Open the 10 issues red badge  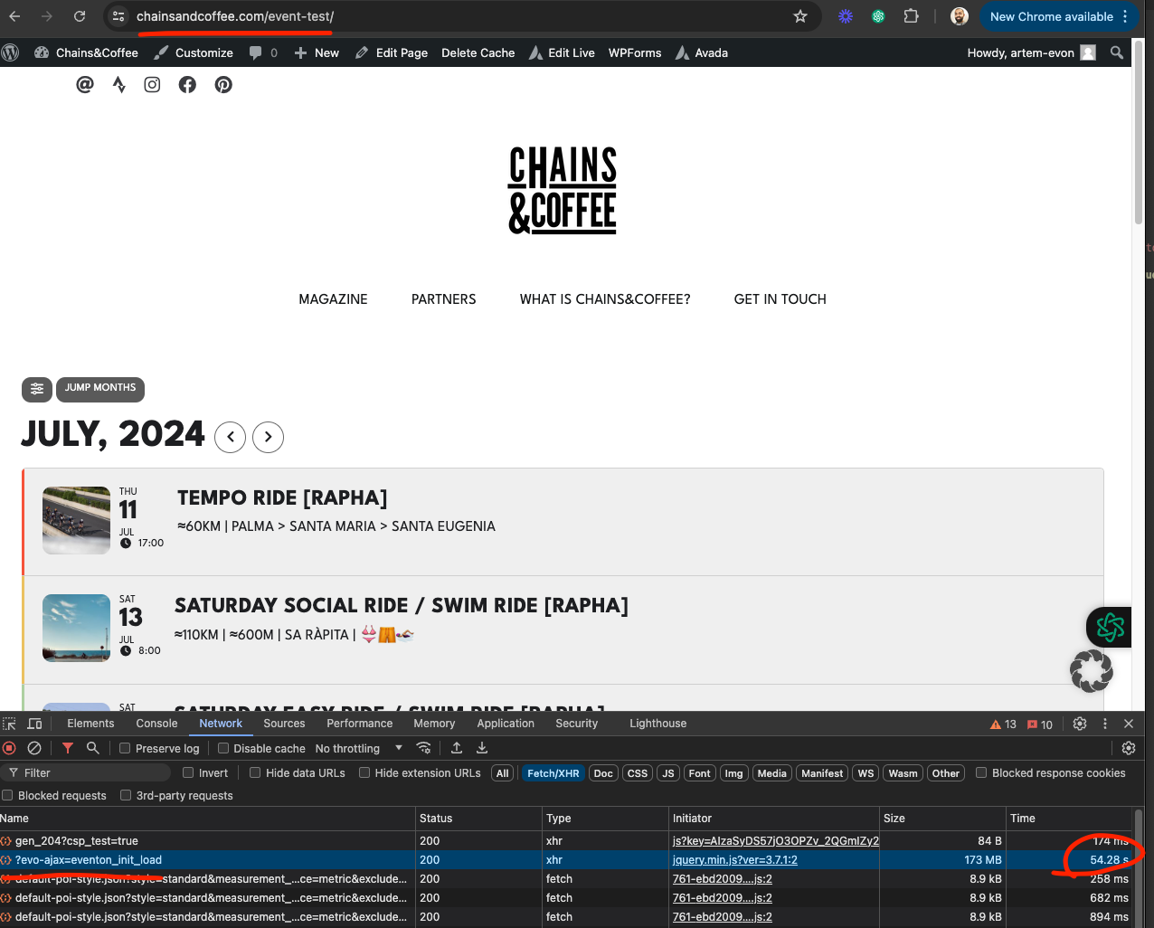pos(1040,724)
